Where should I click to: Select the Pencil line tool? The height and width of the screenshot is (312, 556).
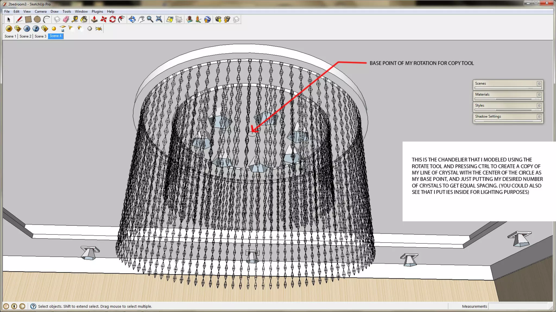tap(19, 19)
